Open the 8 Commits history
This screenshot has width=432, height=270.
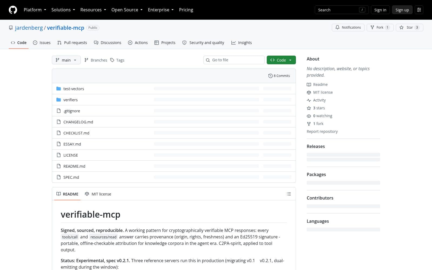(x=279, y=76)
